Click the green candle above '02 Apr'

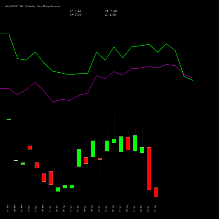58,190
